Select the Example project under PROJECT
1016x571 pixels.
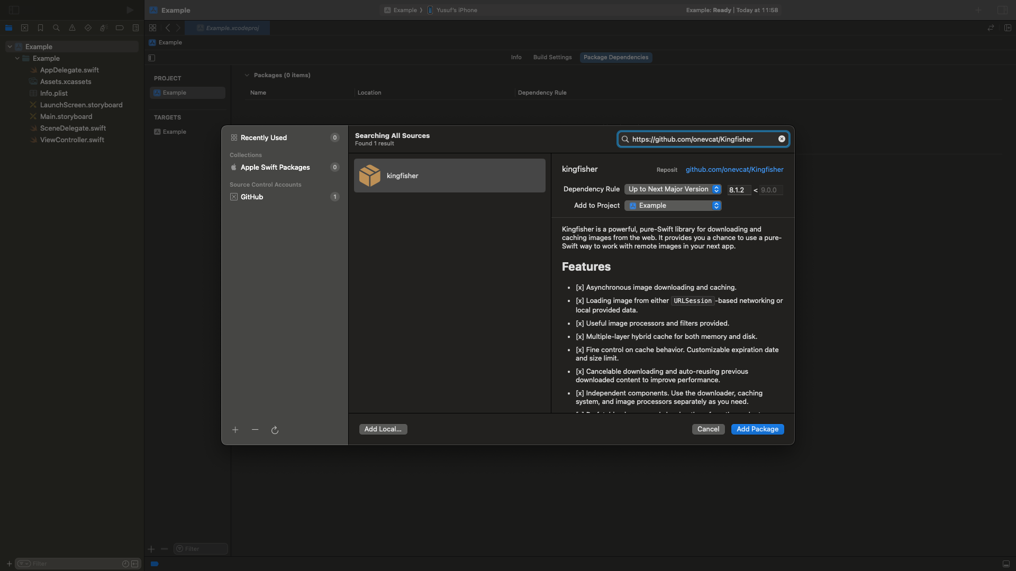[187, 93]
